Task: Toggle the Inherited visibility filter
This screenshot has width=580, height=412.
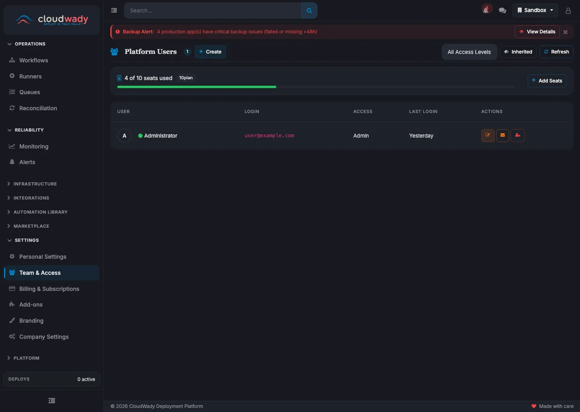Action: tap(518, 52)
